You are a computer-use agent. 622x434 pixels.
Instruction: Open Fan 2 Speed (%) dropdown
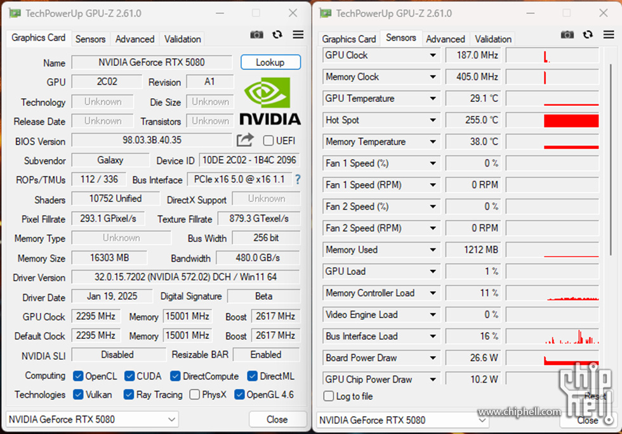433,207
